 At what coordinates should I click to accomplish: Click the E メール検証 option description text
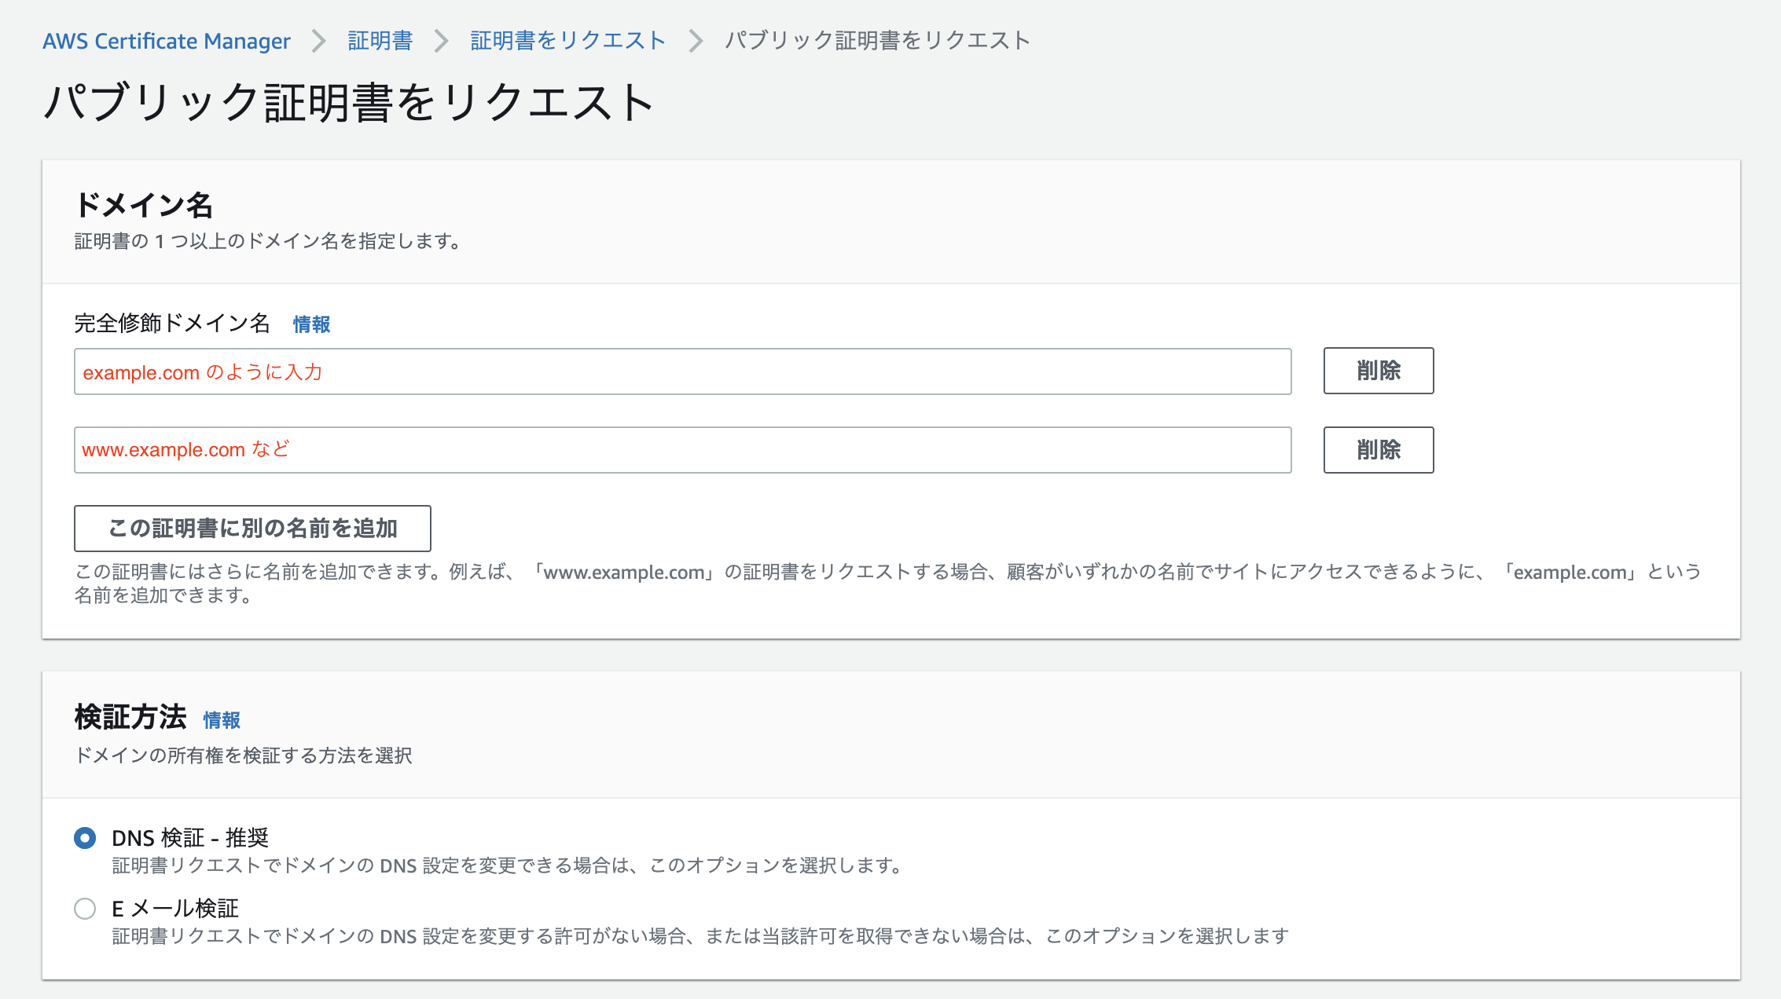(x=700, y=936)
